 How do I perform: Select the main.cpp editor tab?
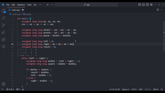tap(16, 10)
